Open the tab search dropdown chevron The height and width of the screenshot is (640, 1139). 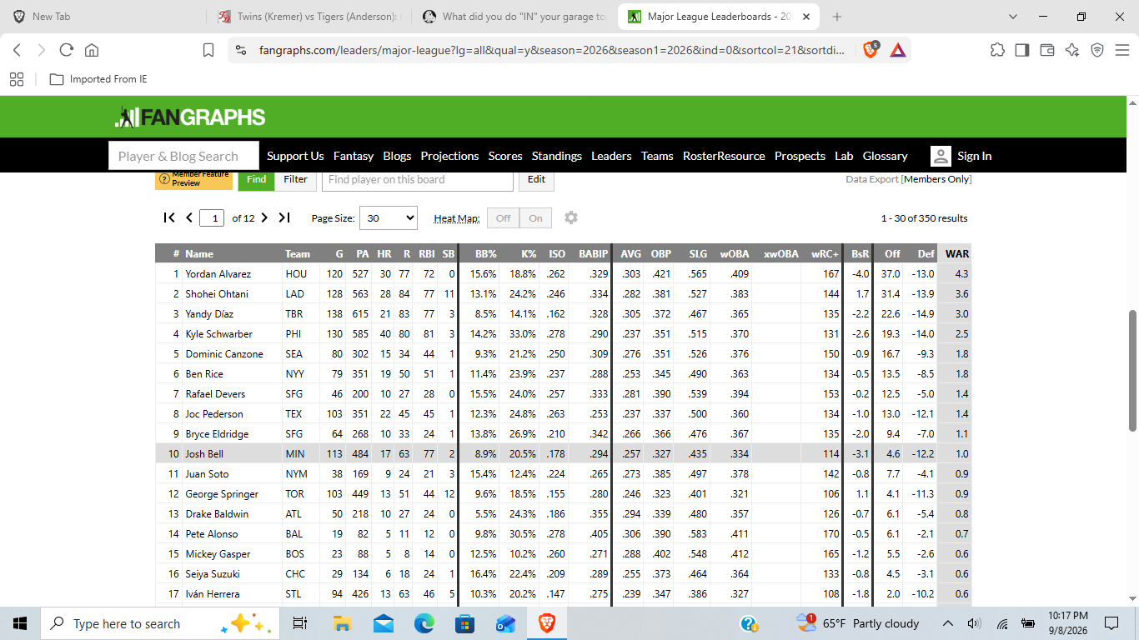[1013, 17]
